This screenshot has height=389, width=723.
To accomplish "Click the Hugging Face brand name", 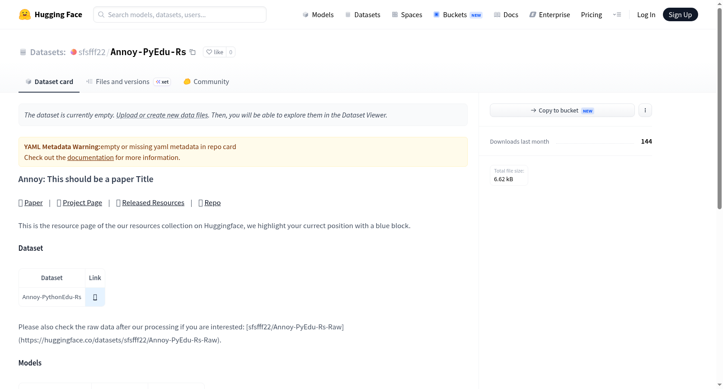I will (x=58, y=14).
